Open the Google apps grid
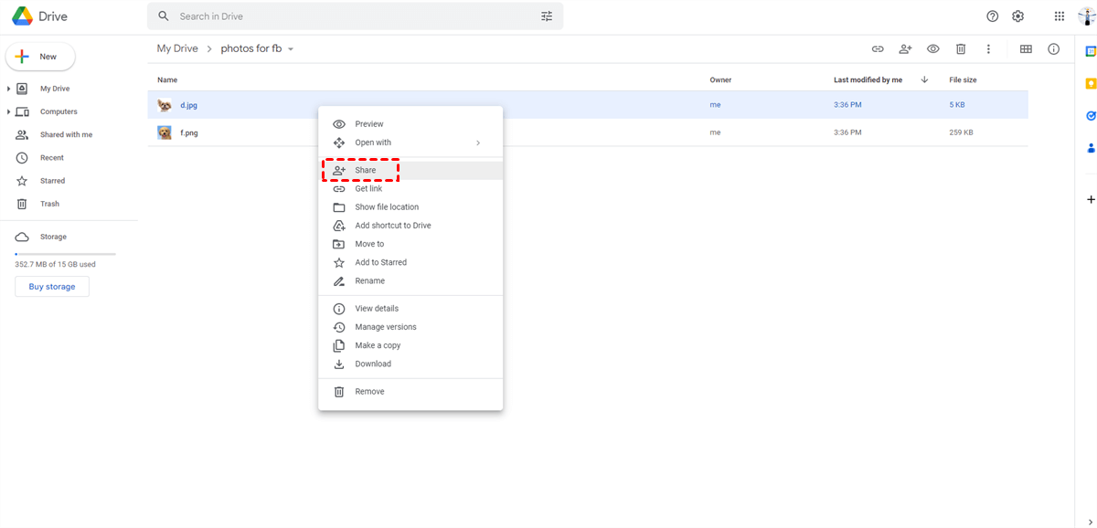1097x528 pixels. coord(1059,16)
